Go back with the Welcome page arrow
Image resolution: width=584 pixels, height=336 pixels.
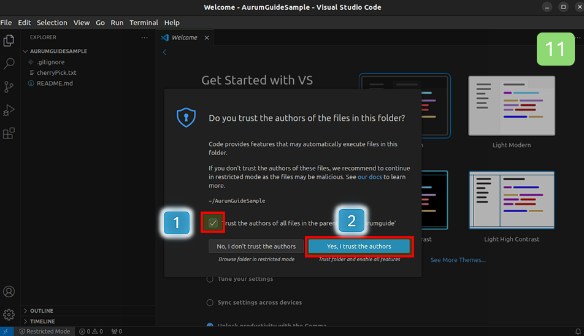164,52
